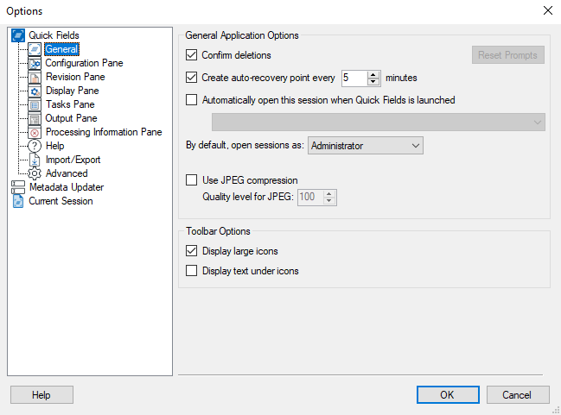Open the session selection dropdown
This screenshot has height=415, width=561.
coord(379,123)
